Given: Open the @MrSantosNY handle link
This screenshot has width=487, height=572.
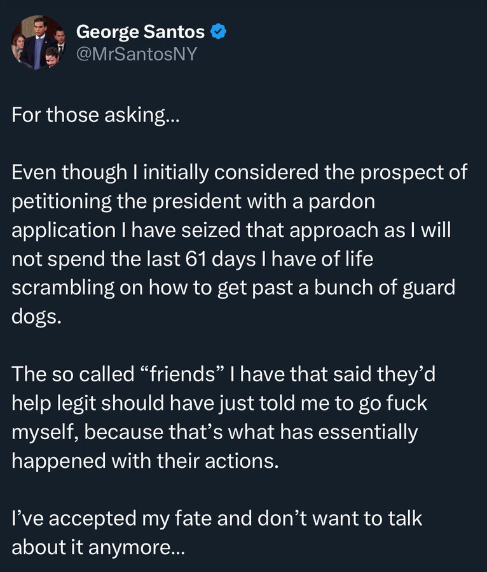Looking at the screenshot, I should (136, 55).
